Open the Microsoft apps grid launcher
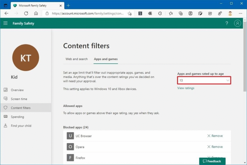This screenshot has height=165, width=247. pos(5,23)
